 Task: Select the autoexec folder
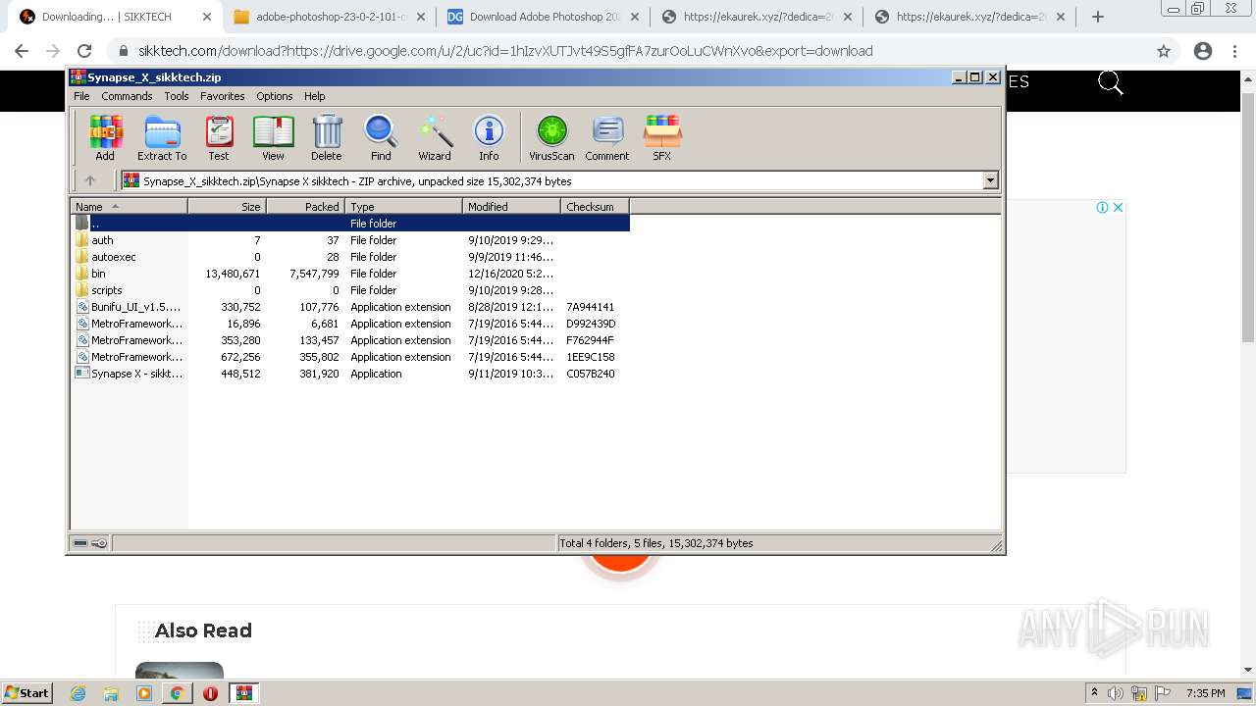[114, 257]
